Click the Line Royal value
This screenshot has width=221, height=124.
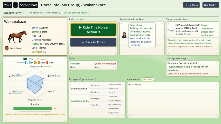[x=43, y=48]
